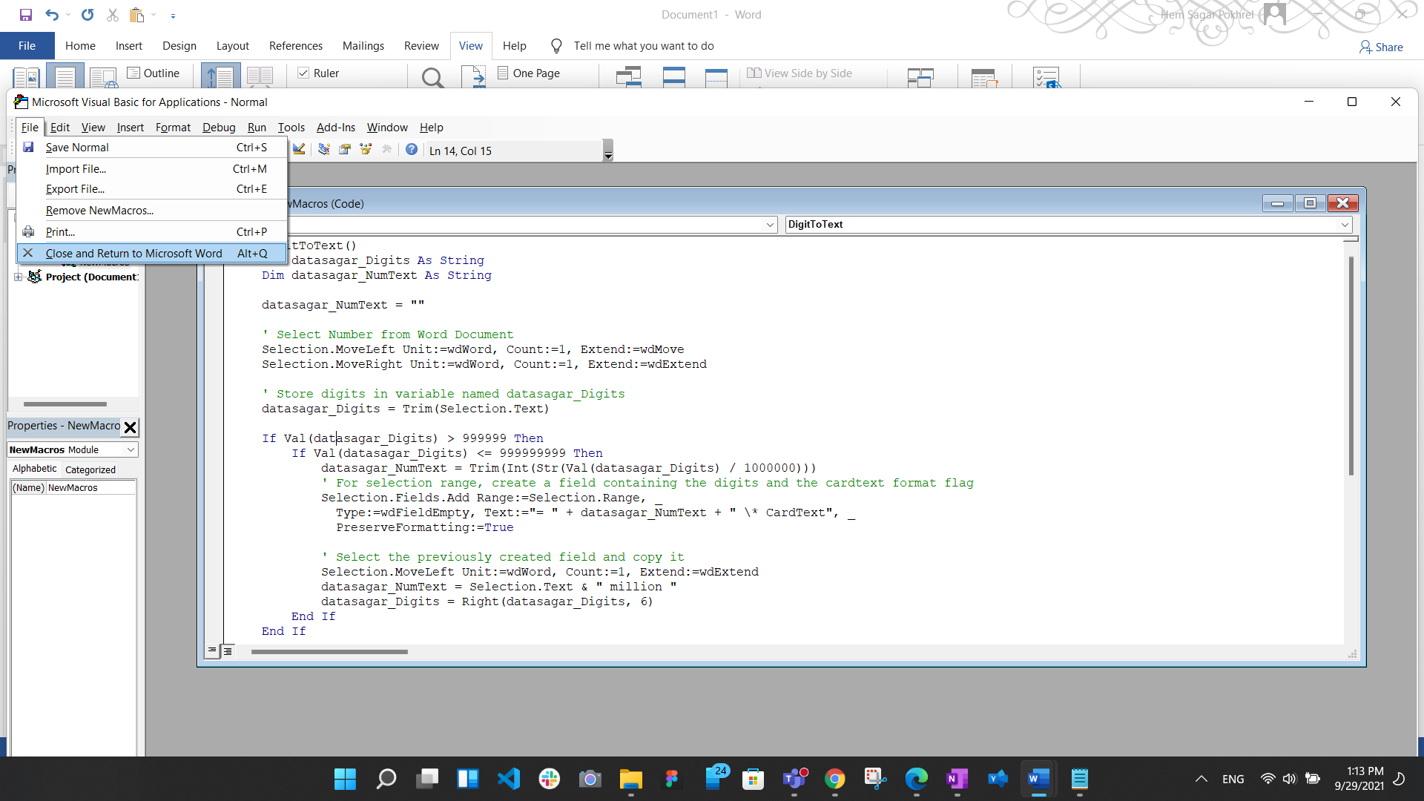The width and height of the screenshot is (1424, 801).
Task: Open the DigitToText procedure dropdown
Action: pyautogui.click(x=1345, y=224)
